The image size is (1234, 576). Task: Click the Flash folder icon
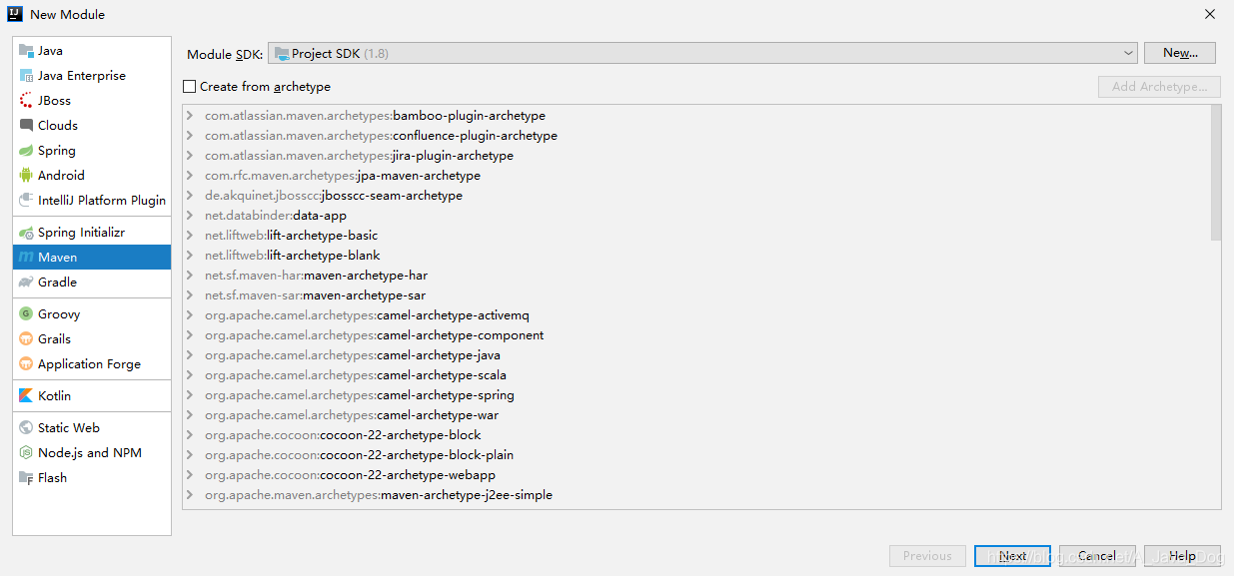26,478
